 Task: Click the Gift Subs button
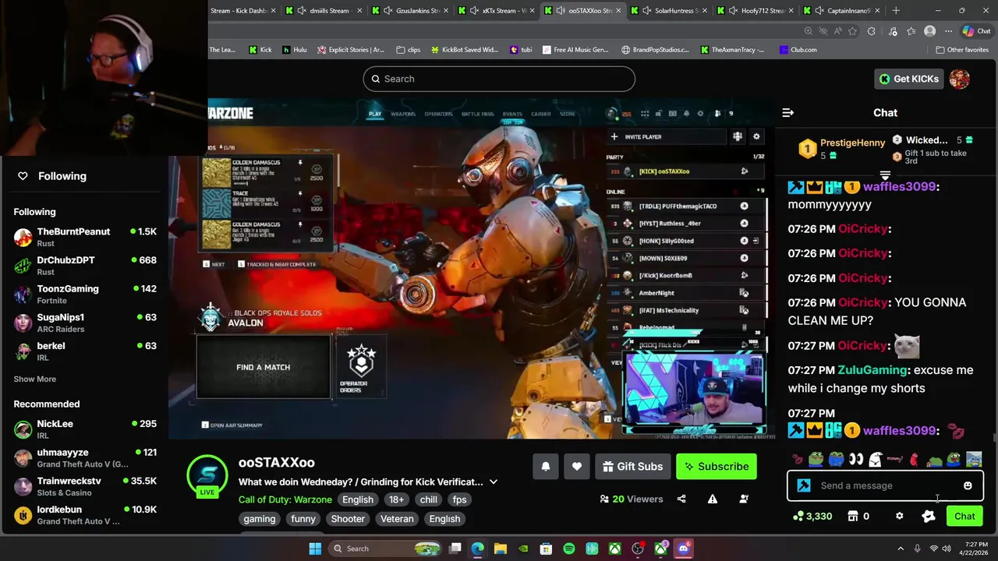click(x=632, y=467)
